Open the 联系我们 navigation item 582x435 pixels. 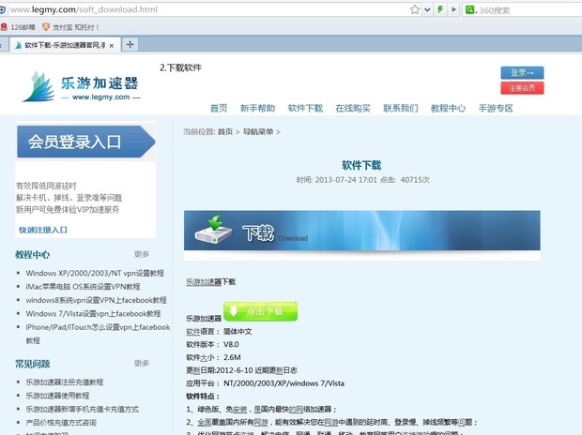(x=401, y=109)
